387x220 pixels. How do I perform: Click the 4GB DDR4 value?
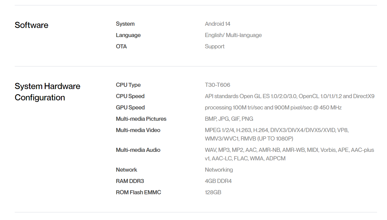pos(218,181)
